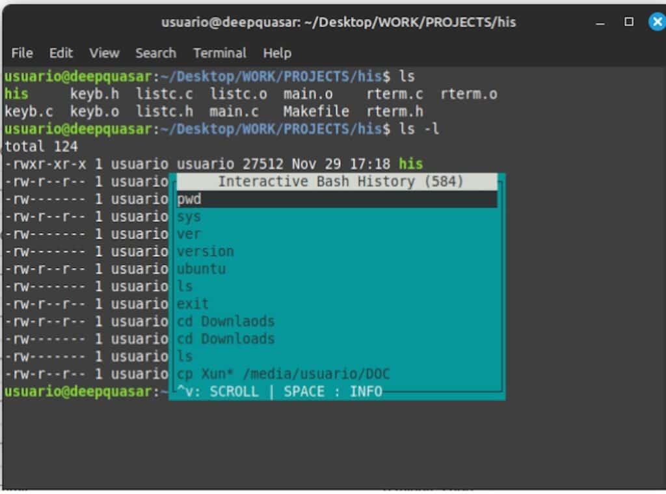Maximize the terminal window
Screen dimensions: 666x494
point(629,22)
